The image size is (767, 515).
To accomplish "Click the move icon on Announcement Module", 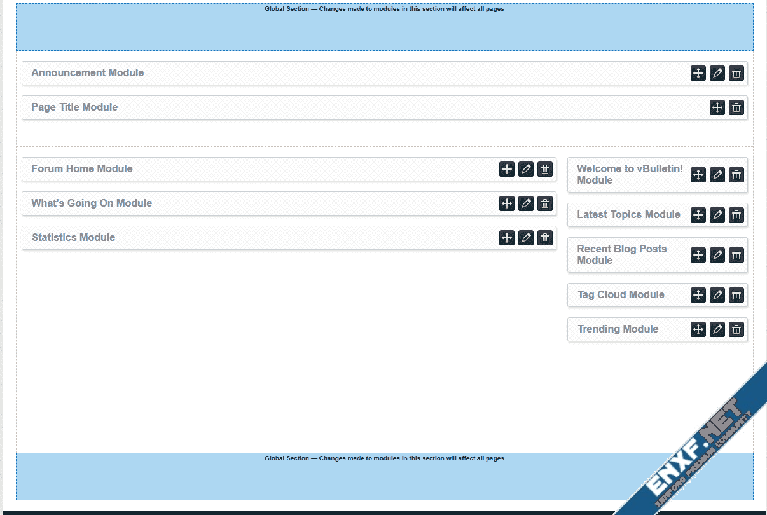I will [698, 73].
